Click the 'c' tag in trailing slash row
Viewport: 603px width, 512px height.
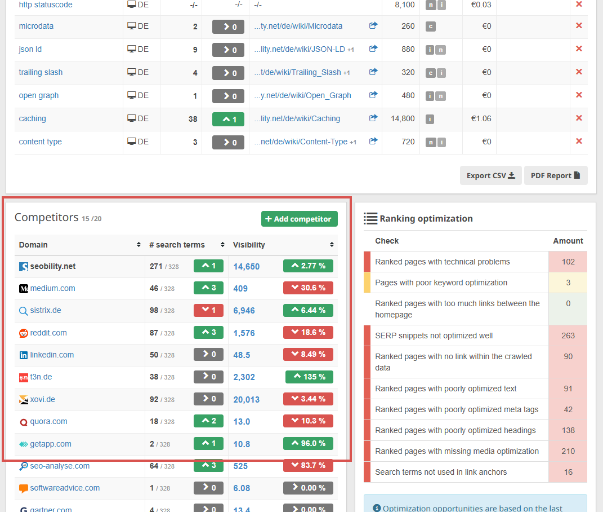click(430, 73)
